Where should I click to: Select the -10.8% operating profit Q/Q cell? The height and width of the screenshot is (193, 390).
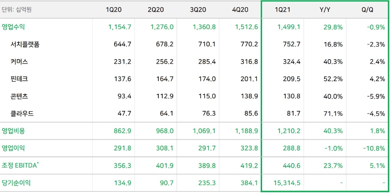point(374,148)
